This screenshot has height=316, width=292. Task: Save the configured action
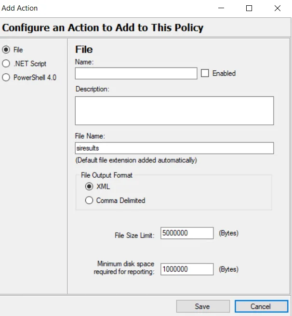click(203, 306)
